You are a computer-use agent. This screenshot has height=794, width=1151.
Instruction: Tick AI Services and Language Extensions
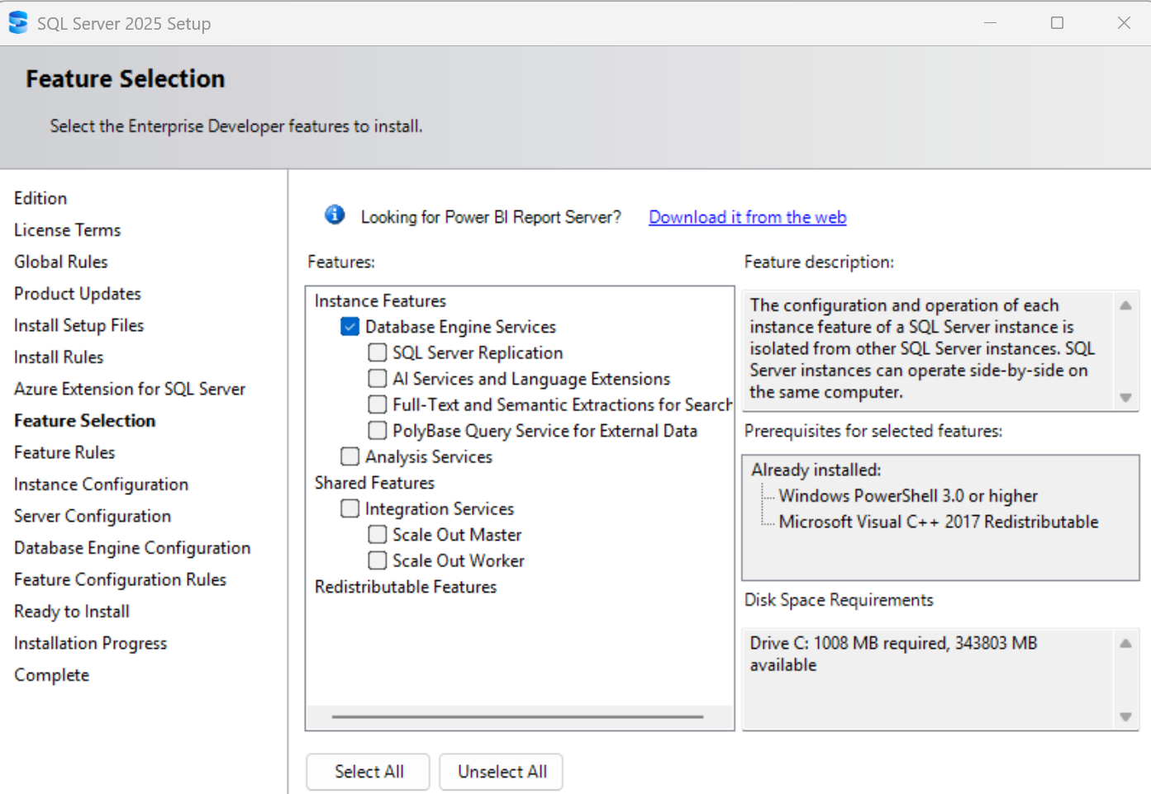378,379
